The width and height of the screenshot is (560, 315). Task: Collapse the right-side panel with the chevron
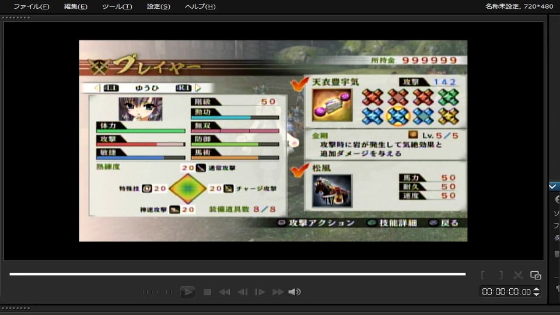[x=553, y=186]
